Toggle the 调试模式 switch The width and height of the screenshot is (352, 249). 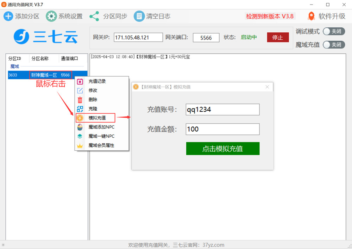[x=334, y=32]
